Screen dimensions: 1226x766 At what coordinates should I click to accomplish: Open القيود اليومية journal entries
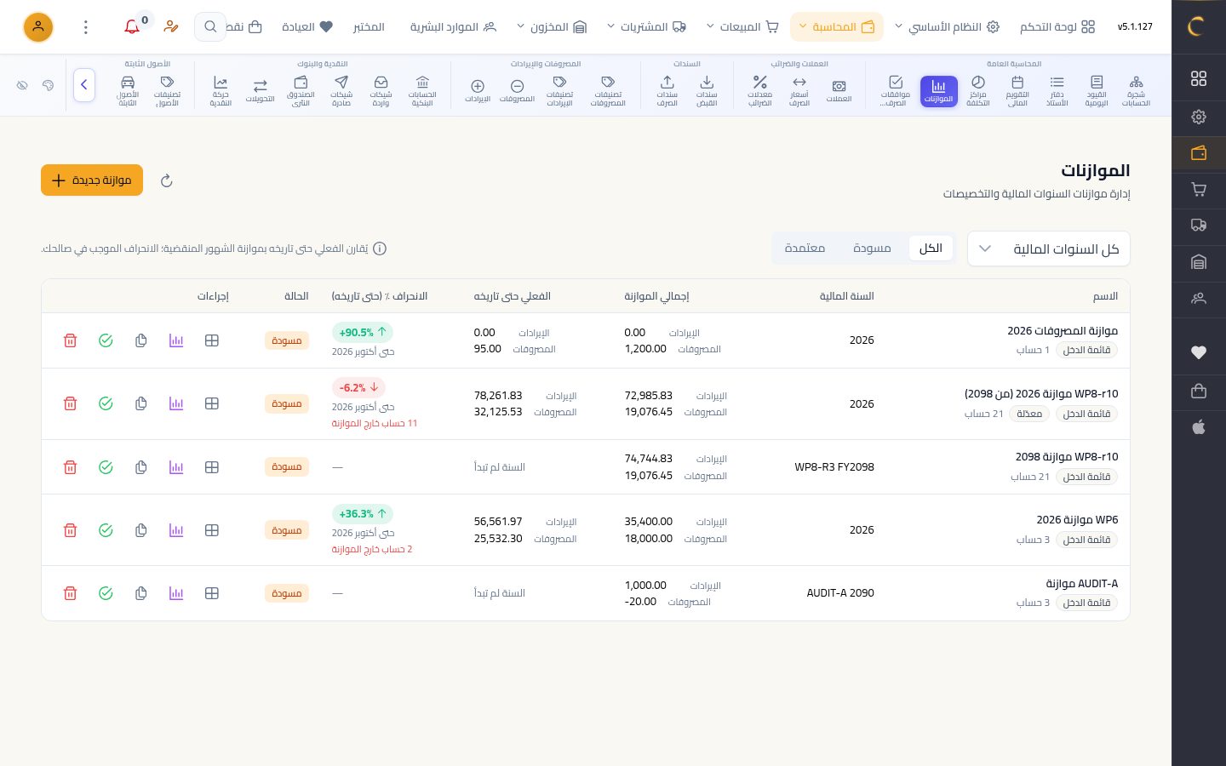(x=1097, y=90)
